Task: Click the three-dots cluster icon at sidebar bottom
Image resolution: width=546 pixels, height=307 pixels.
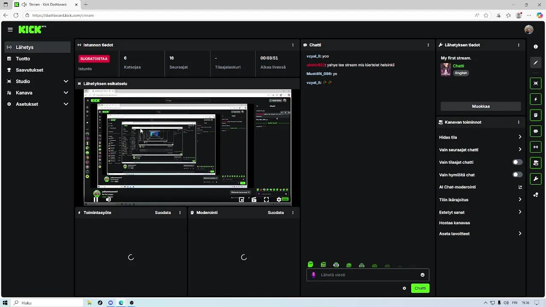Action: (536, 195)
